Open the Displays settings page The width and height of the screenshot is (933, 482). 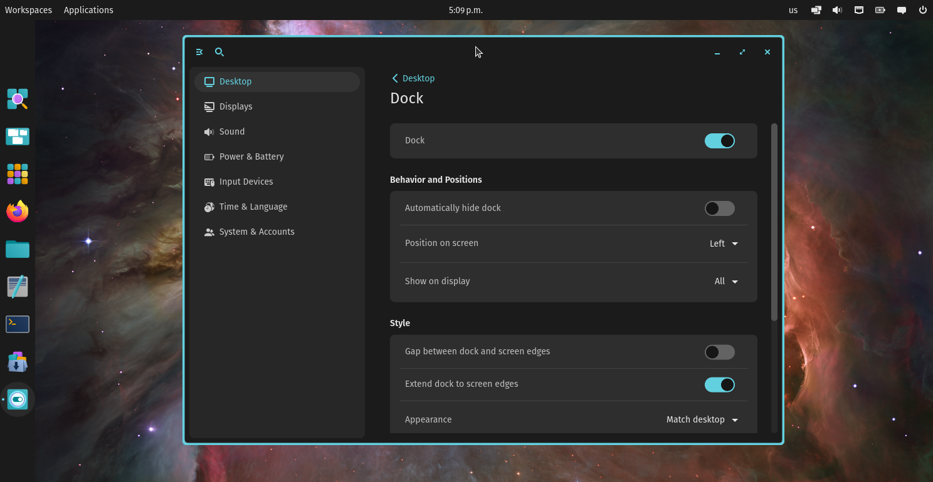pos(277,106)
